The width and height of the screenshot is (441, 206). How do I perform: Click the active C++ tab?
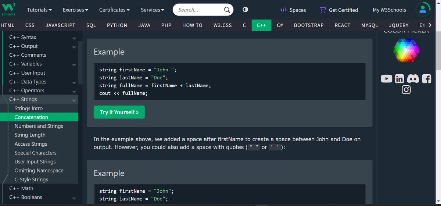coord(261,25)
